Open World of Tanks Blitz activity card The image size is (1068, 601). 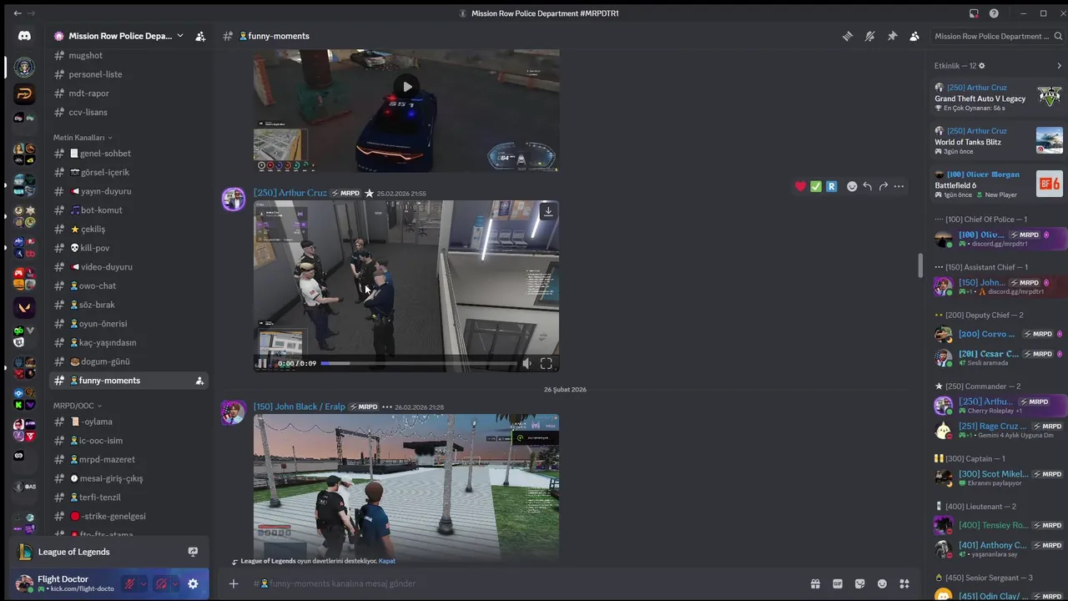point(998,142)
